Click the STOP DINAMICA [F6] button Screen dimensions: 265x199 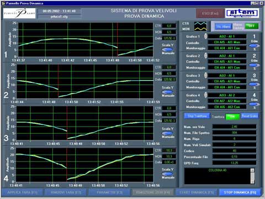(x=240, y=192)
